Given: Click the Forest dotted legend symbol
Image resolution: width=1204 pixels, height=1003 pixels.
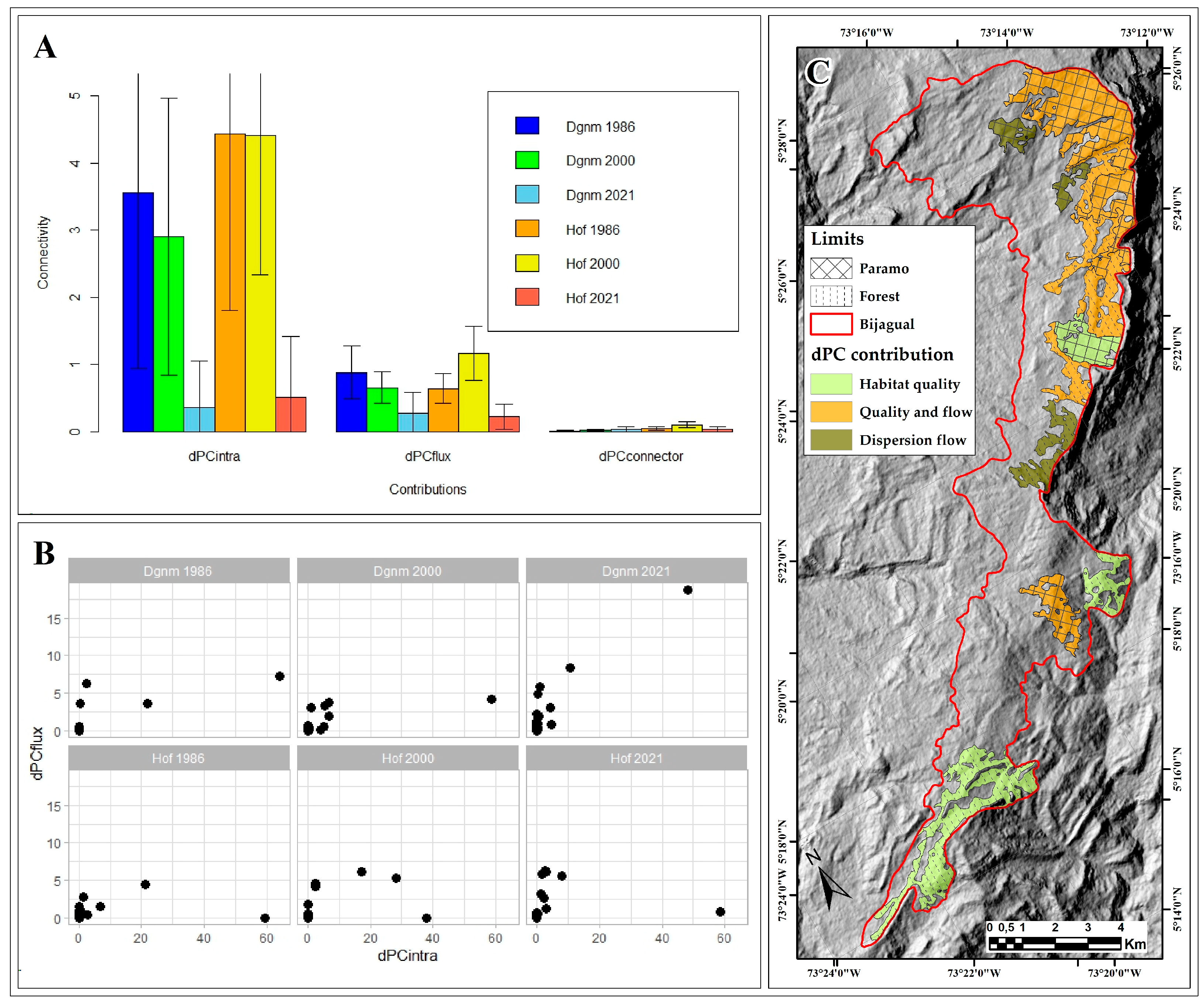Looking at the screenshot, I should 831,296.
